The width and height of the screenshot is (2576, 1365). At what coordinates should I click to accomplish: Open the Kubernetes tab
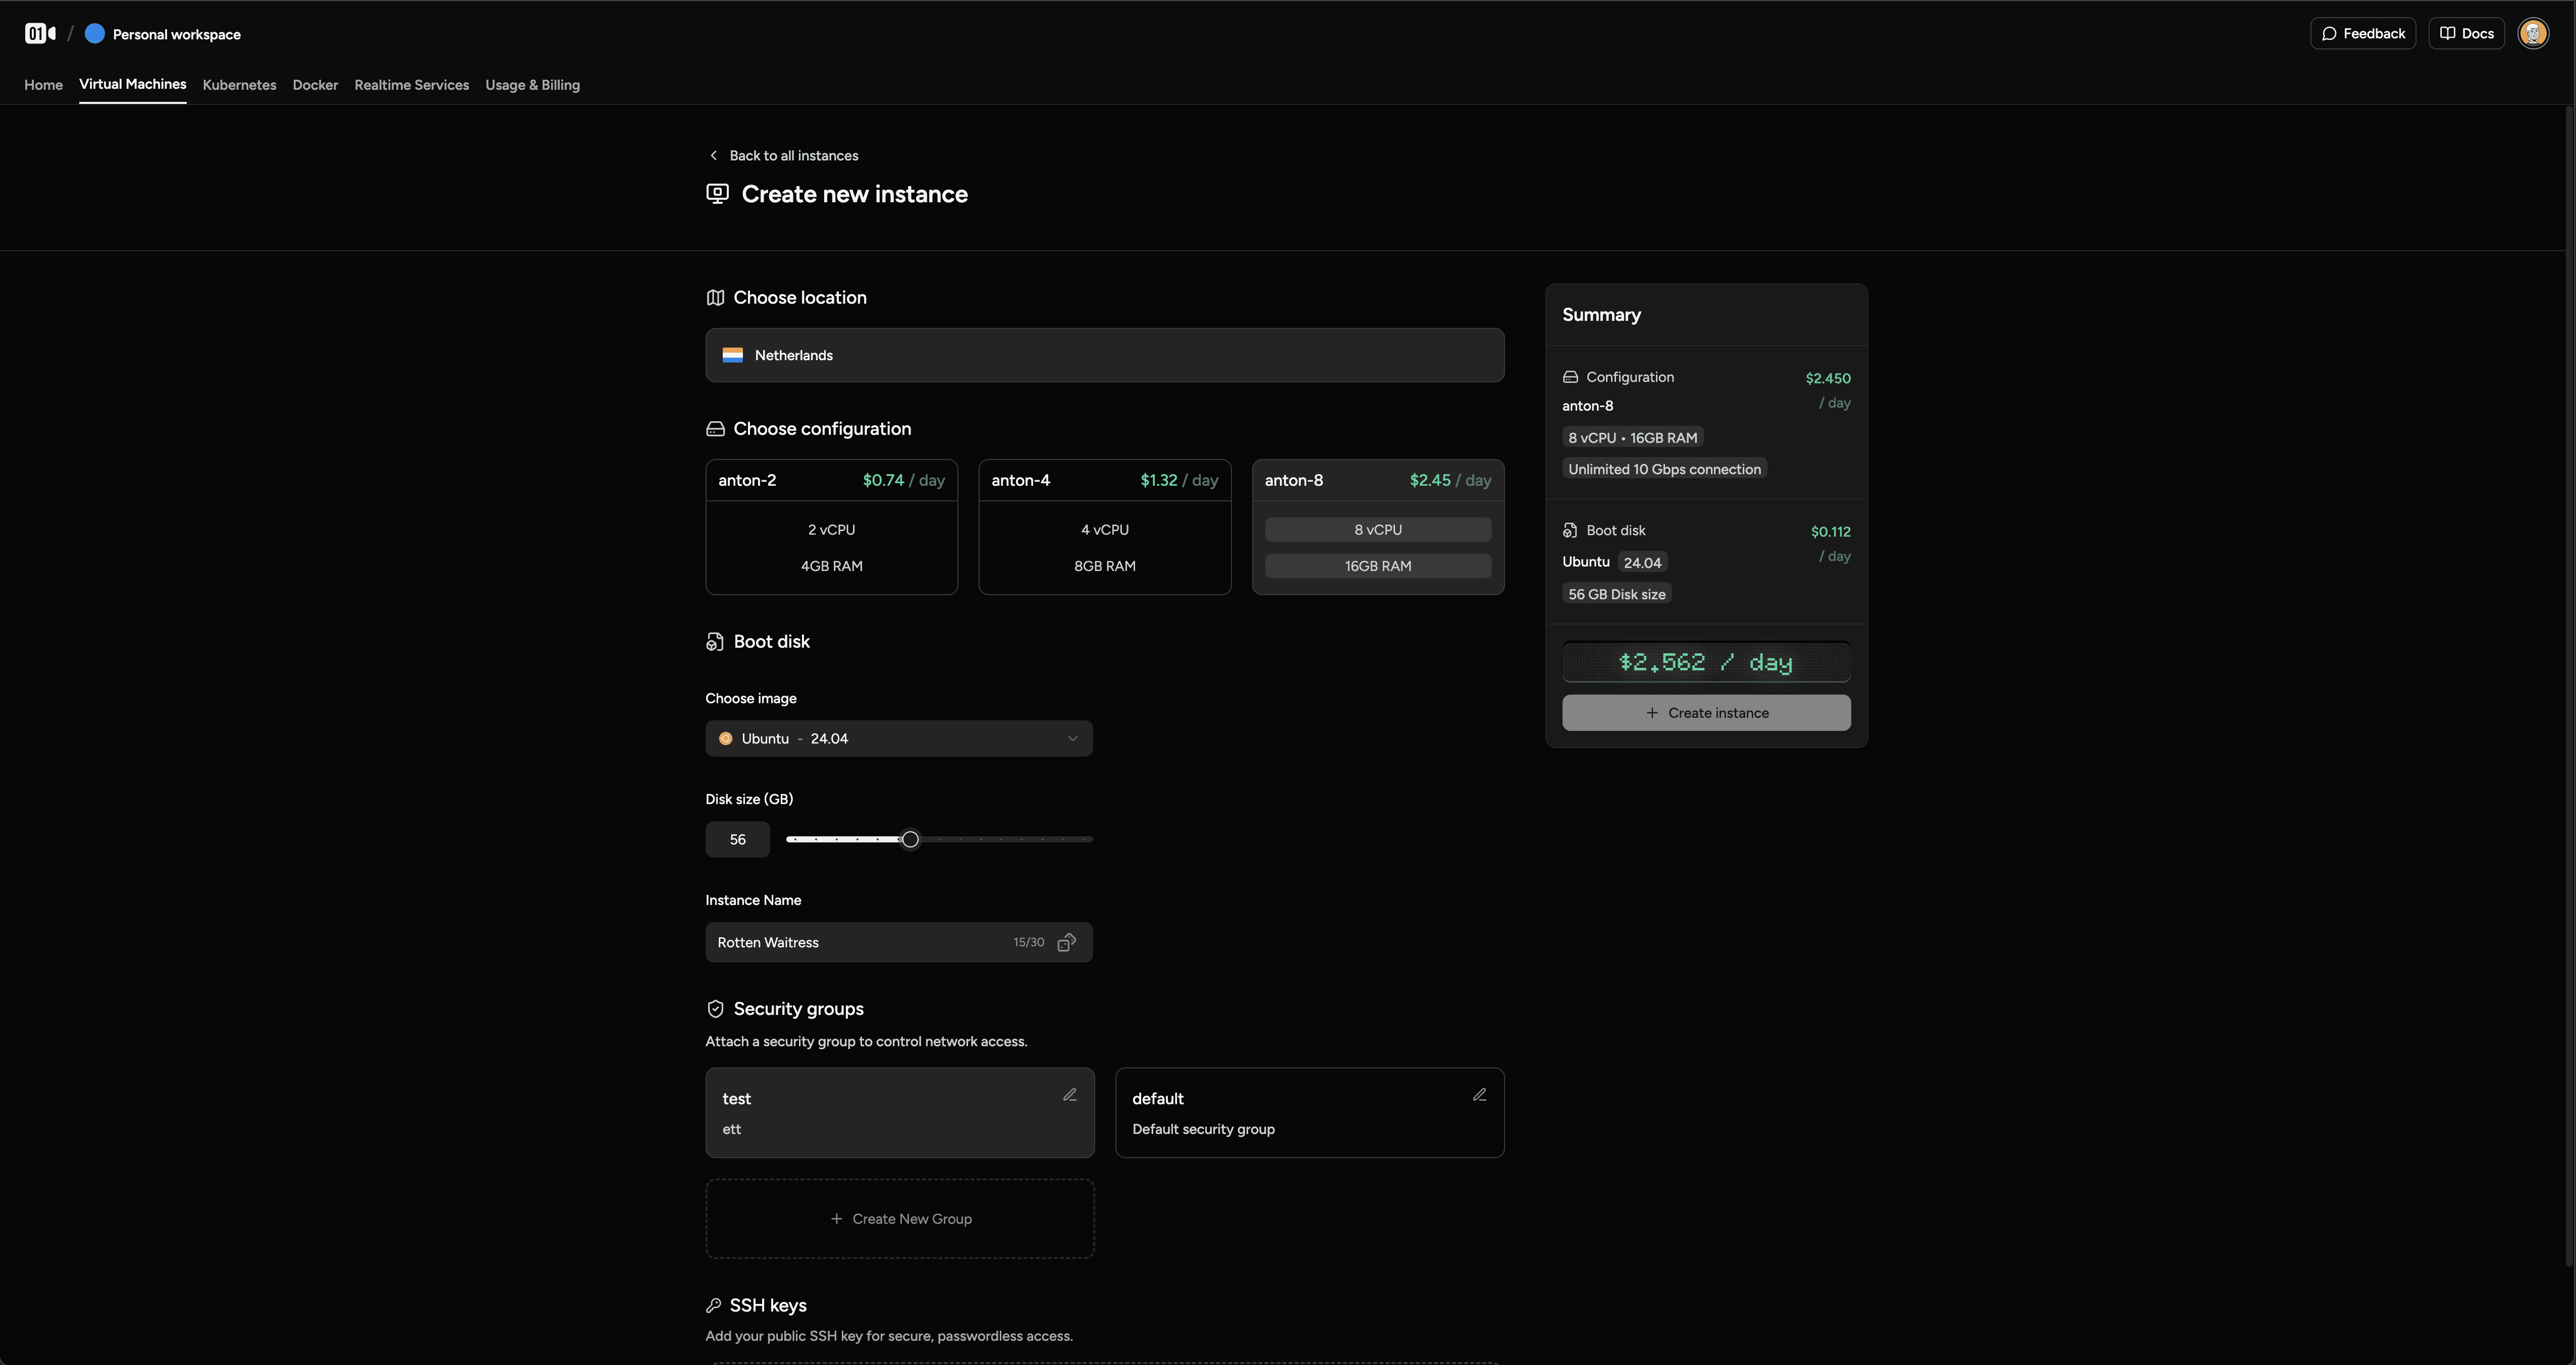pyautogui.click(x=239, y=85)
